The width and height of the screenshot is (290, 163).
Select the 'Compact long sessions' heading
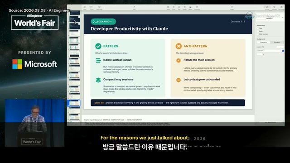pyautogui.click(x=118, y=80)
